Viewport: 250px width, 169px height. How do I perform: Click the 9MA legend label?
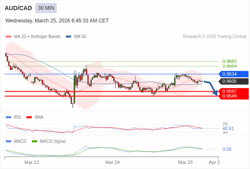(39, 117)
